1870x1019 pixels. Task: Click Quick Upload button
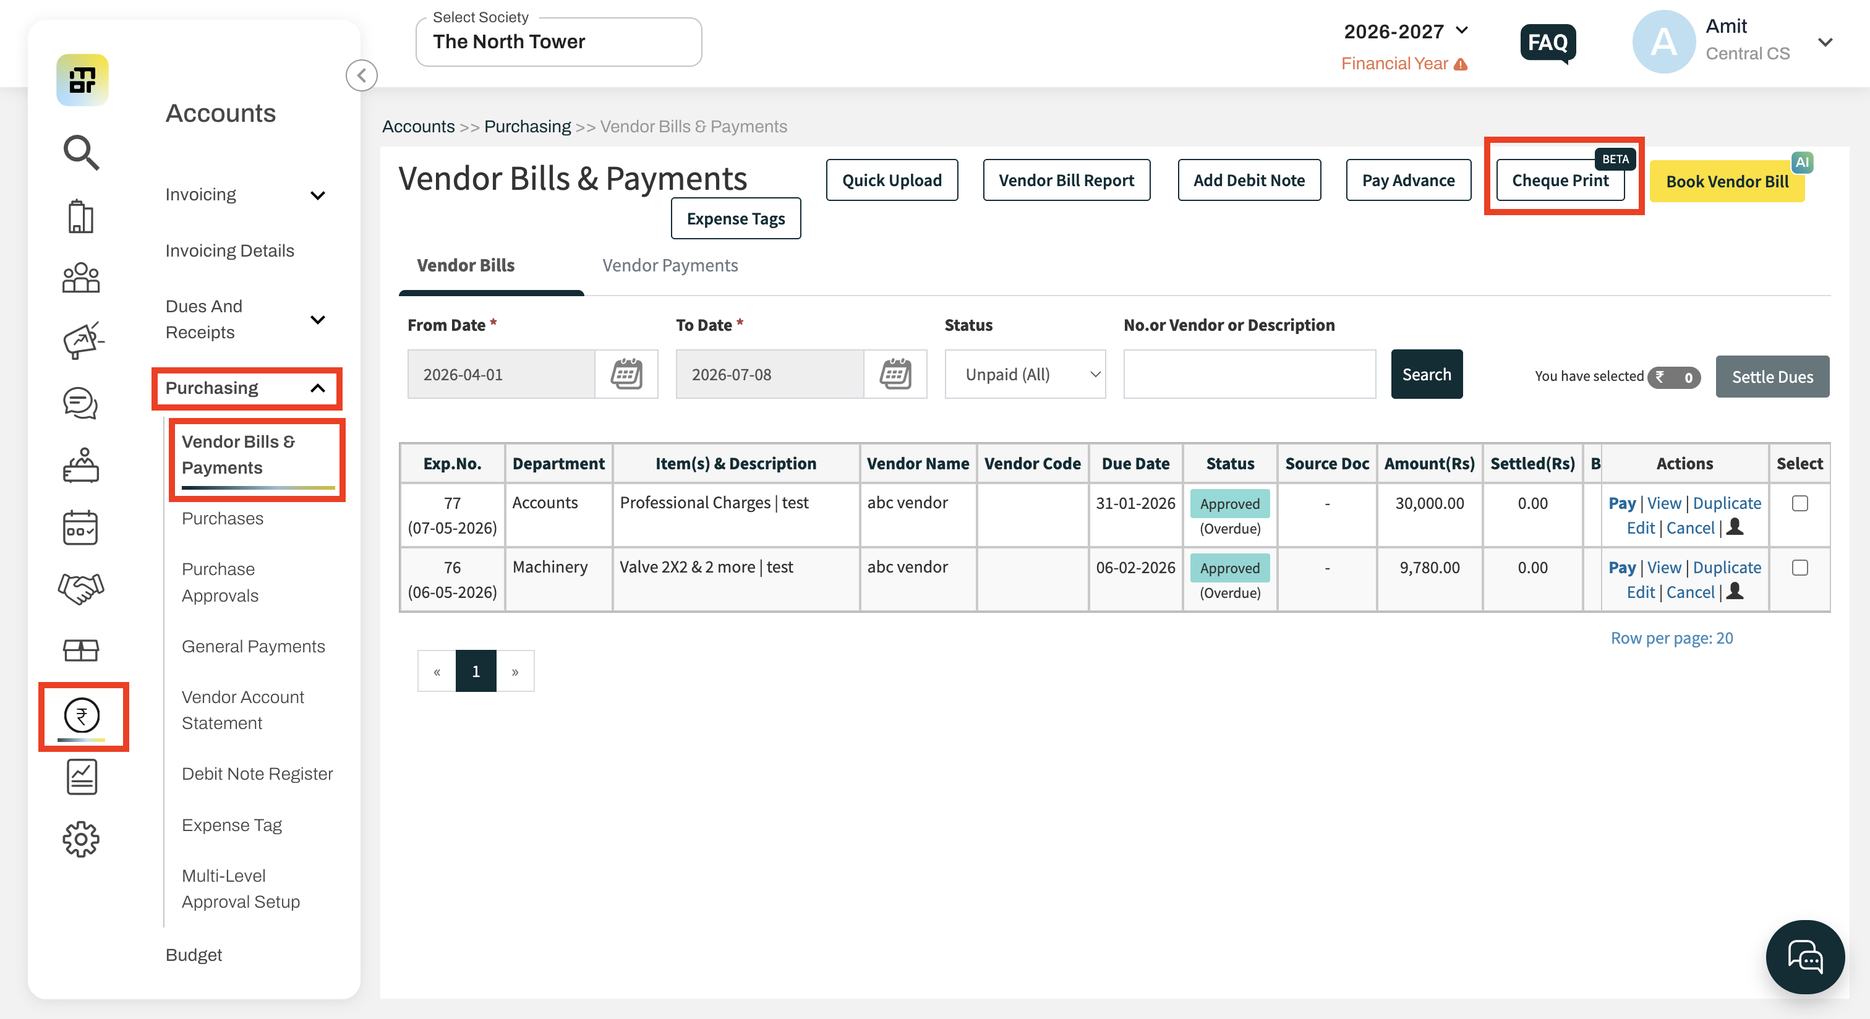coord(892,180)
